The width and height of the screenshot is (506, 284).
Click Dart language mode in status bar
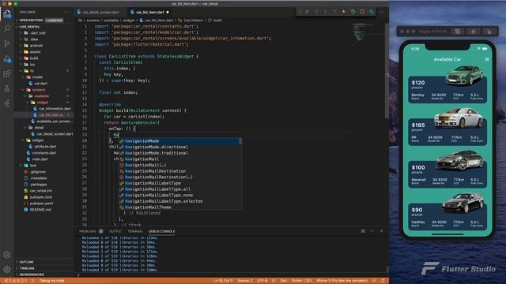click(x=283, y=281)
